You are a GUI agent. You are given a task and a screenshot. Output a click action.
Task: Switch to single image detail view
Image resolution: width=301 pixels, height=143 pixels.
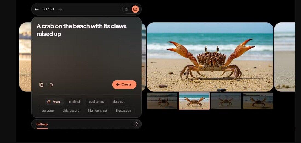(135, 9)
